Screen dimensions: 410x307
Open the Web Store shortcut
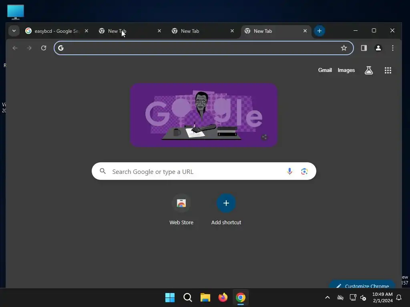pos(181,209)
